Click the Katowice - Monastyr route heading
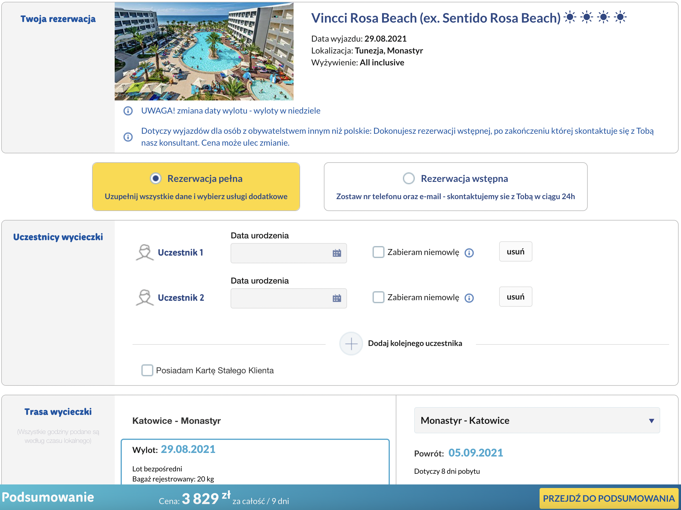 click(x=176, y=421)
